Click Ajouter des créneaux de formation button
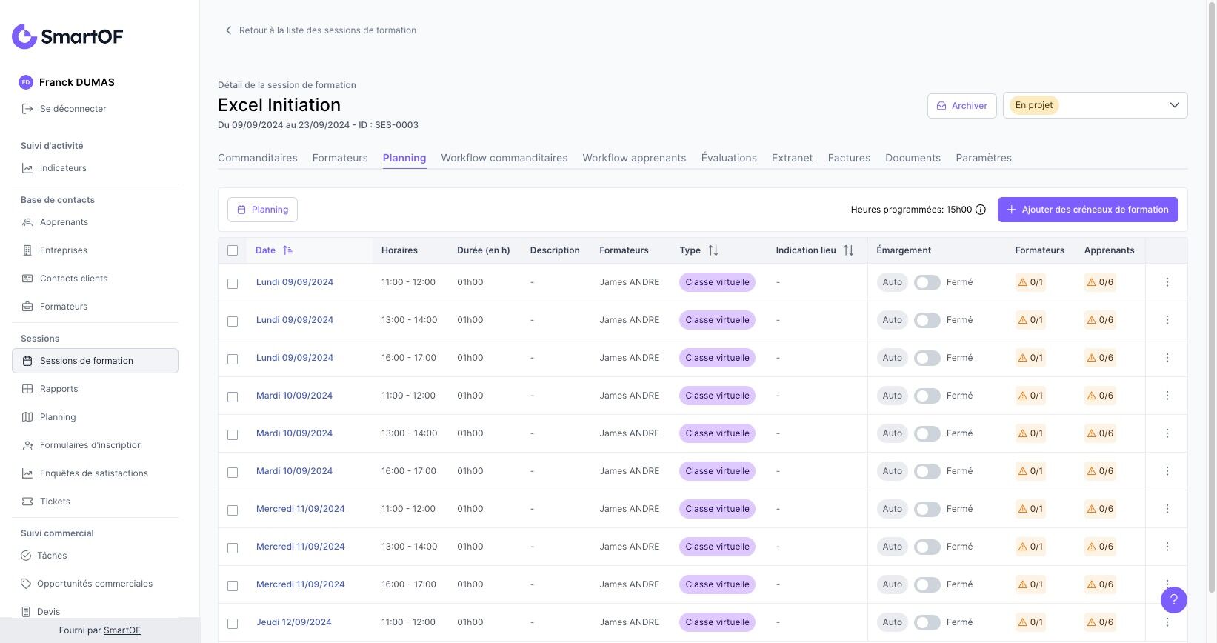Viewport: 1217px width, 643px height. point(1087,210)
